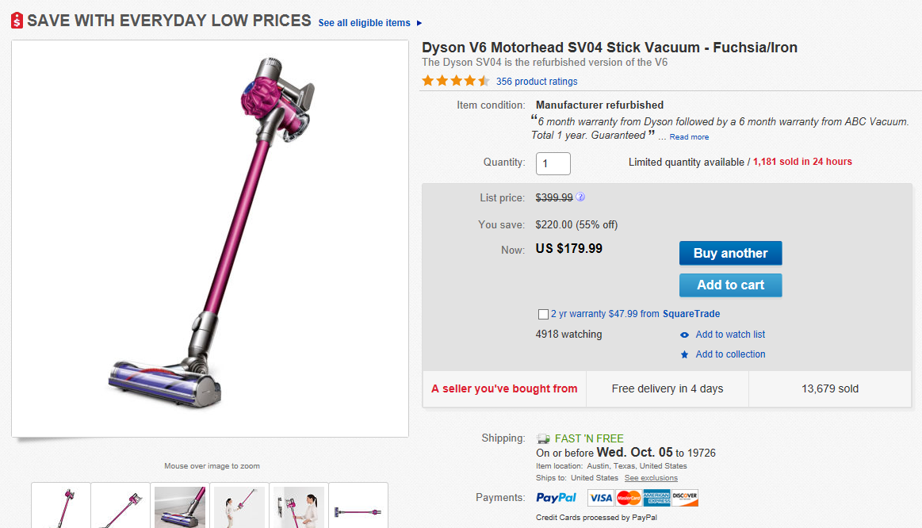Click the eye icon beside Add to watch list

[685, 335]
